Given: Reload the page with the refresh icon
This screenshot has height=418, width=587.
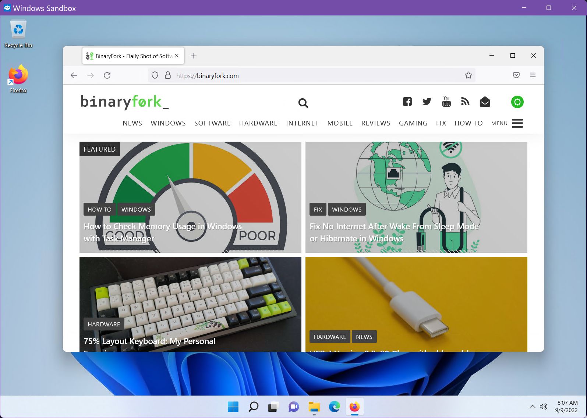Looking at the screenshot, I should tap(107, 75).
